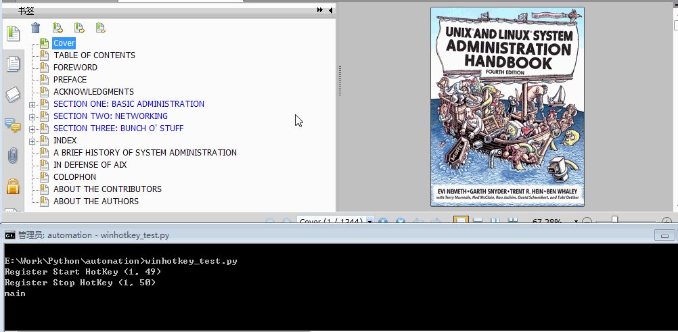678x332 pixels.
Task: Collapse the bookmarks panel with the left arrow
Action: pyautogui.click(x=330, y=10)
